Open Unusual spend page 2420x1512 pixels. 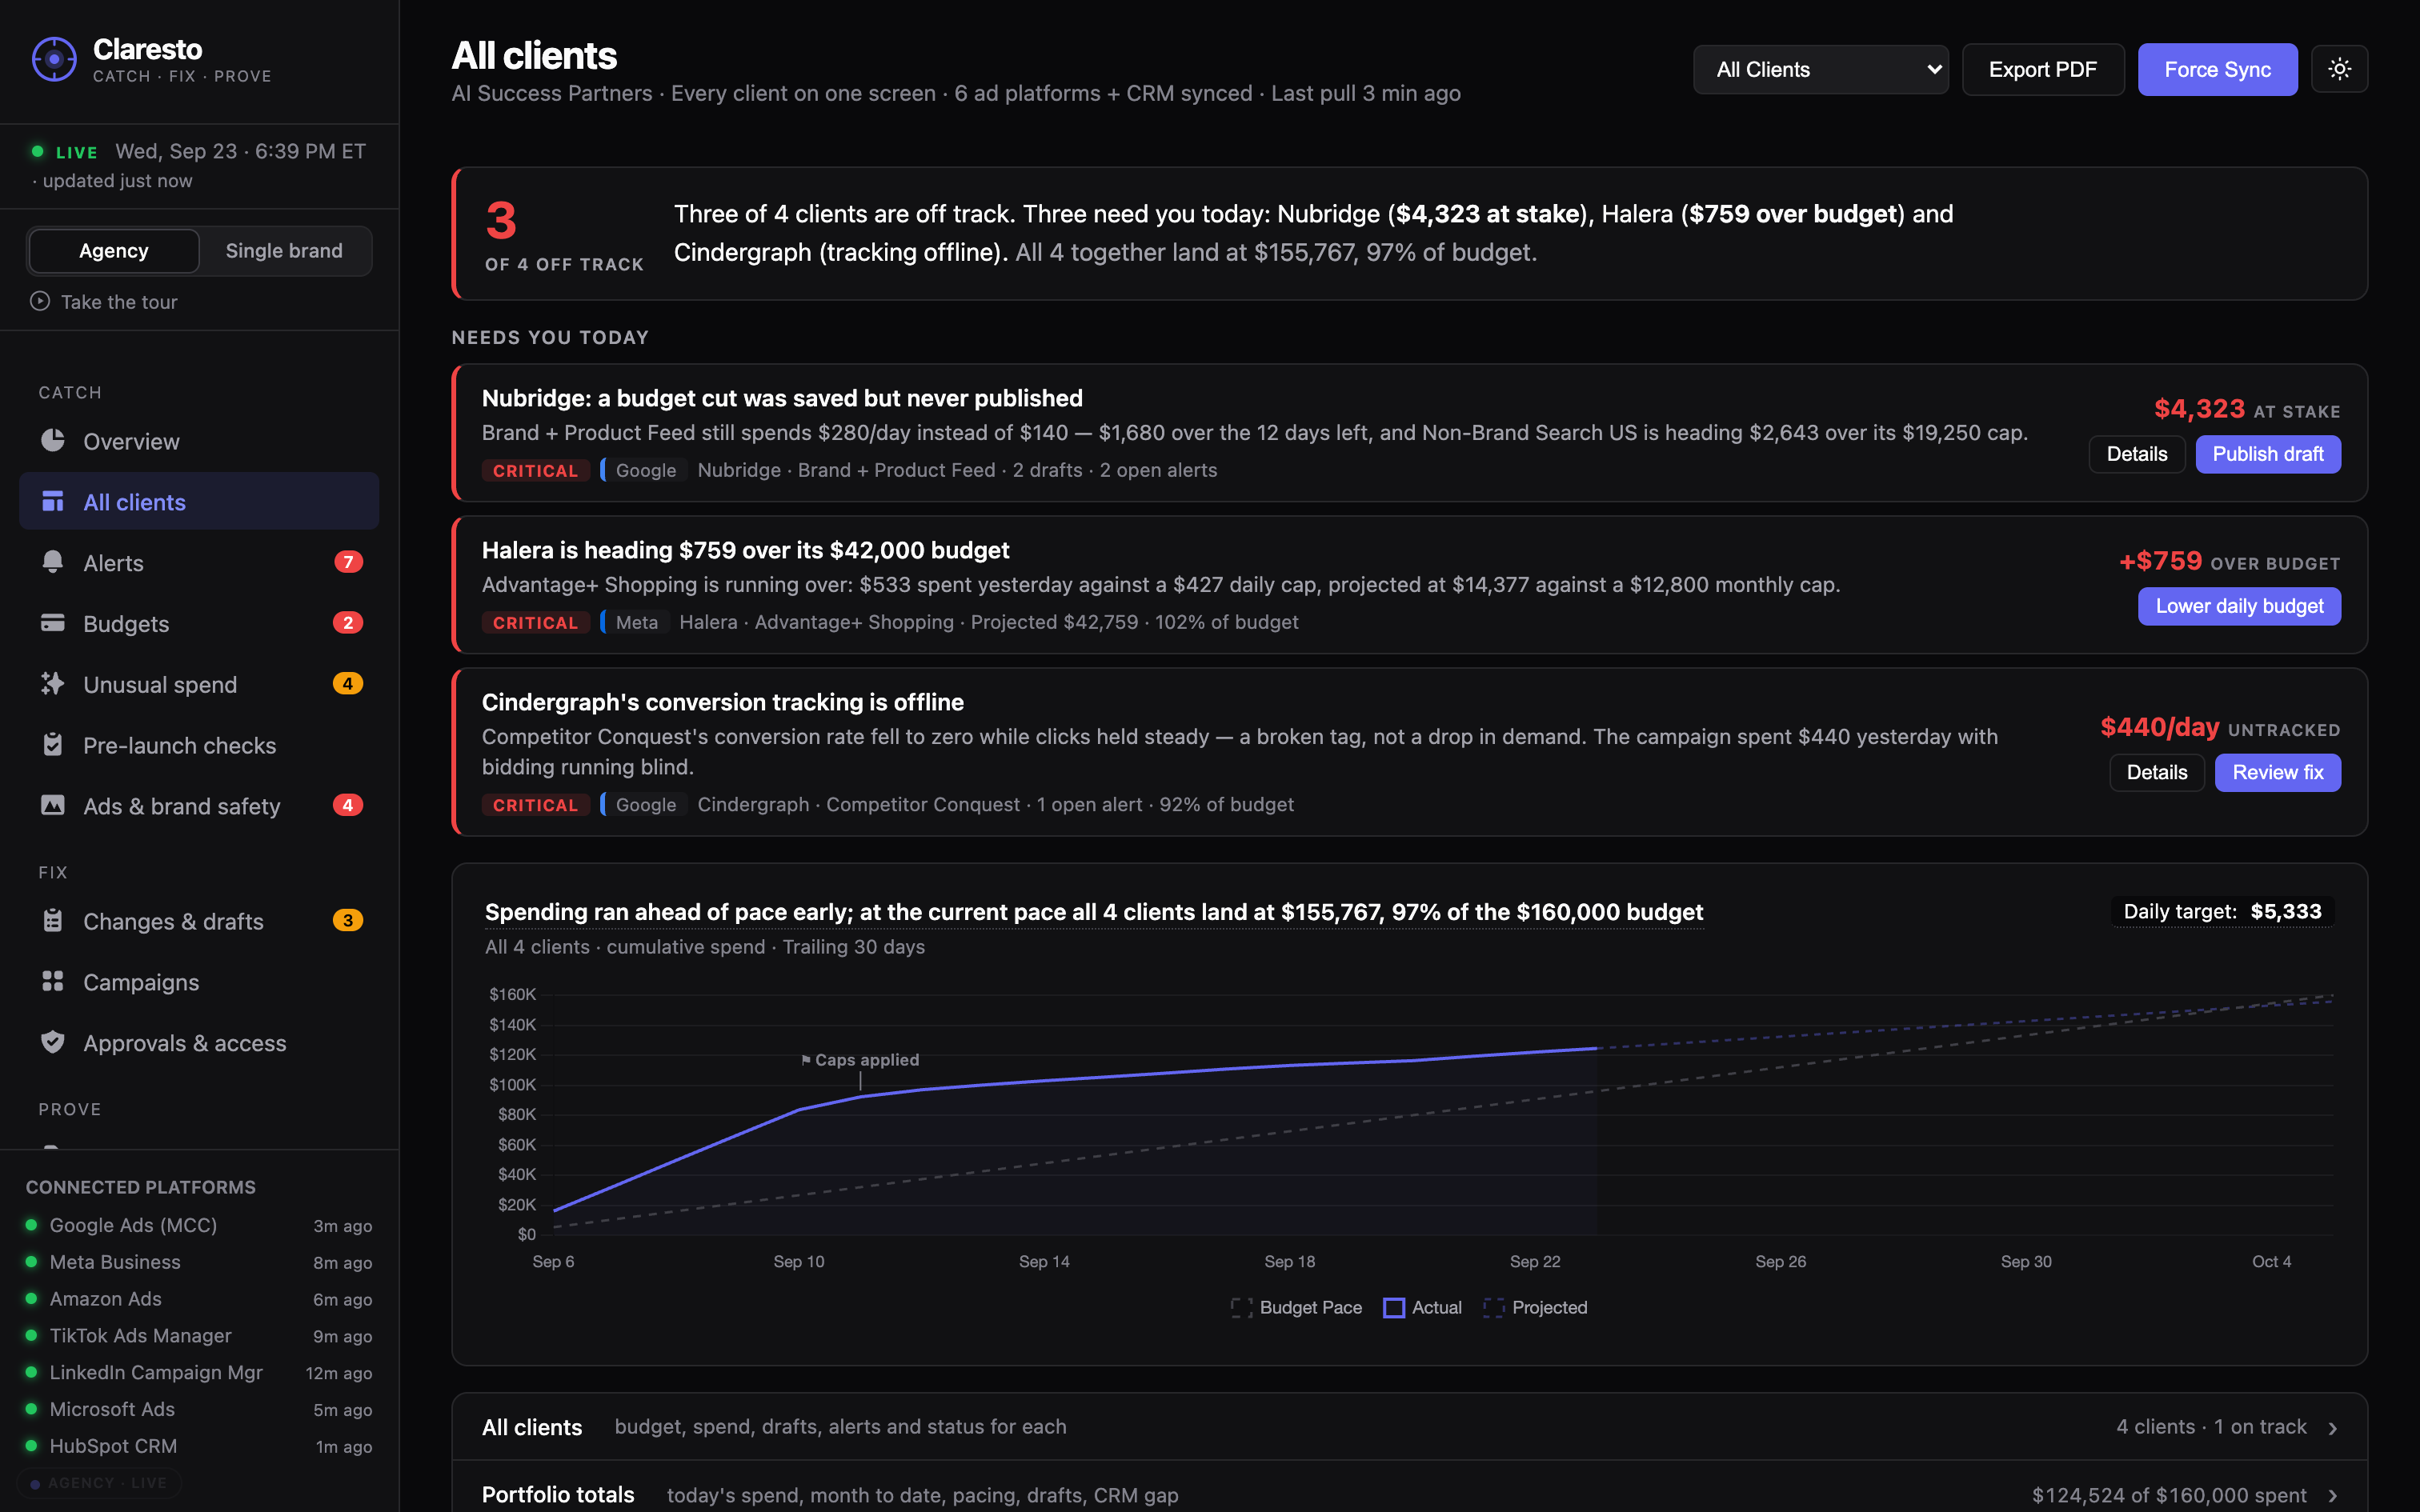tap(199, 684)
